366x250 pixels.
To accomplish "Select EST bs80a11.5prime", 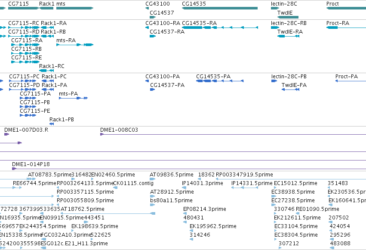I will click(x=171, y=201).
